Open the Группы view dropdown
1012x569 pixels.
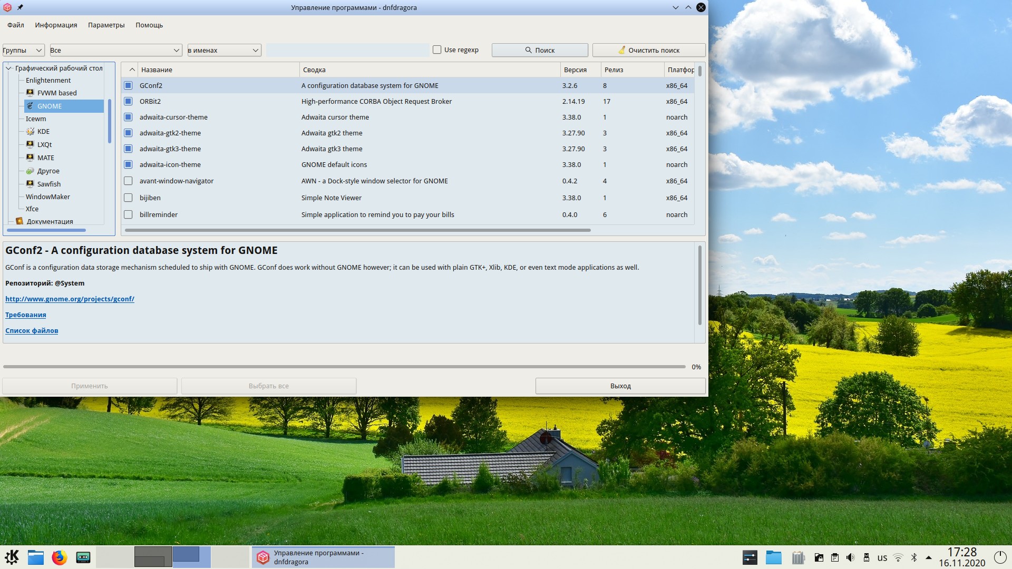coord(23,50)
